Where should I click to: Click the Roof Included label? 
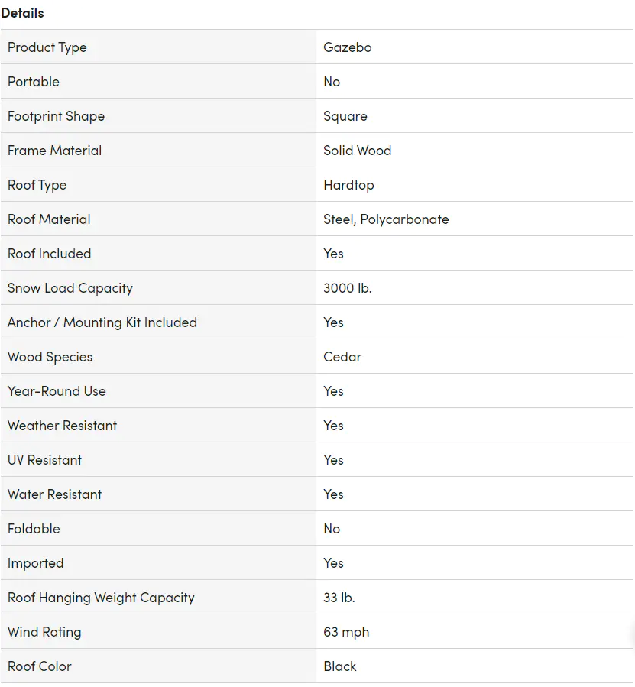(x=49, y=254)
